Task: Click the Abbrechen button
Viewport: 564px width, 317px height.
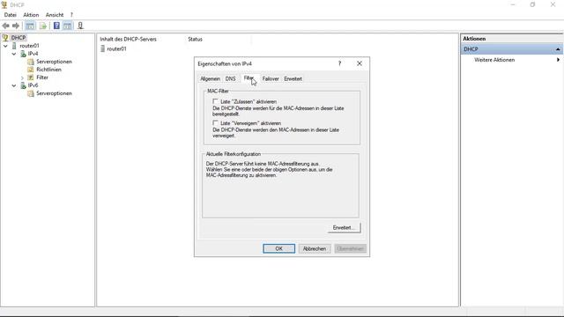Action: coord(315,248)
